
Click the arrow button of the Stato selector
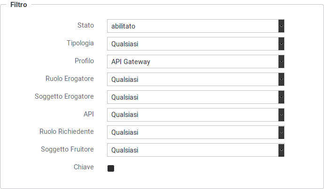(281, 26)
